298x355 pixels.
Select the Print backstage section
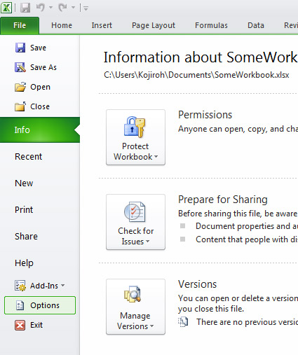pos(24,209)
